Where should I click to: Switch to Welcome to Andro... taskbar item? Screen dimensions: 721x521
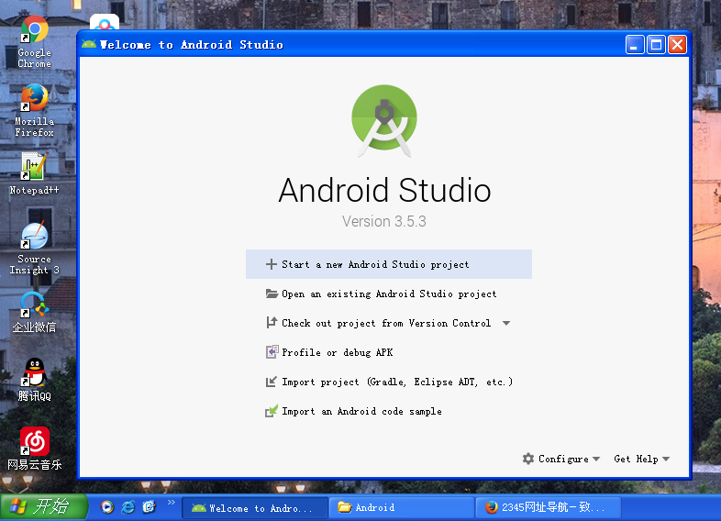[255, 507]
